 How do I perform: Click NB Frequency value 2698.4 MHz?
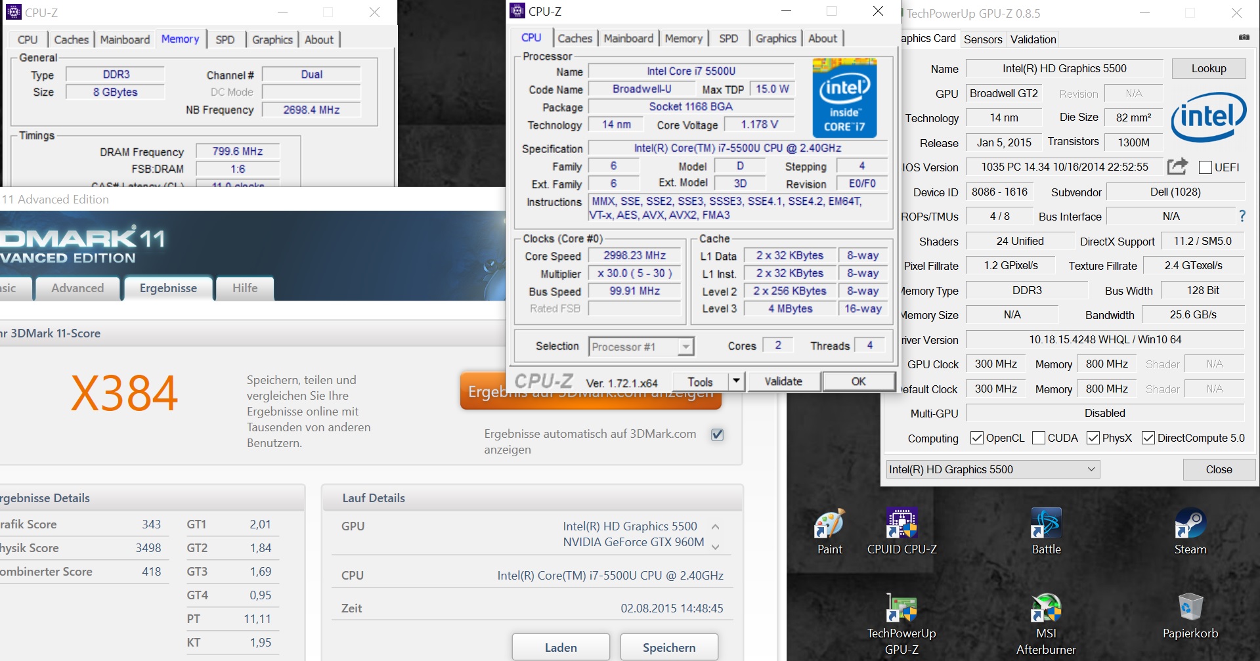tap(311, 110)
